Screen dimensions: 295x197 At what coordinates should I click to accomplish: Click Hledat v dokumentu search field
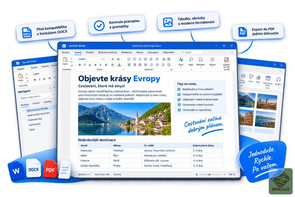click(x=37, y=97)
